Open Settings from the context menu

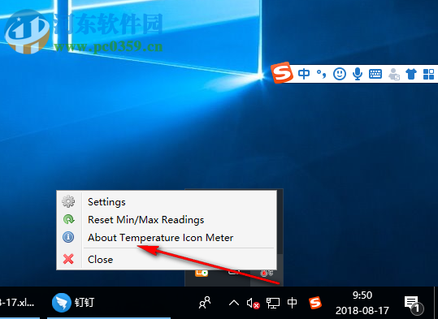coord(167,202)
